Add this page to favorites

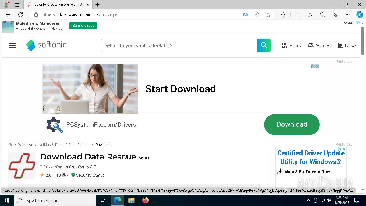point(268,15)
